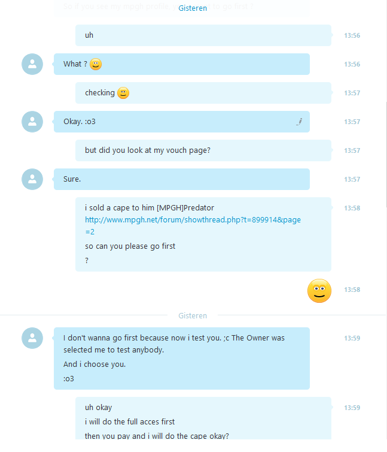
Task: Click the blue "Gisteren" date header at top
Action: pos(193,8)
